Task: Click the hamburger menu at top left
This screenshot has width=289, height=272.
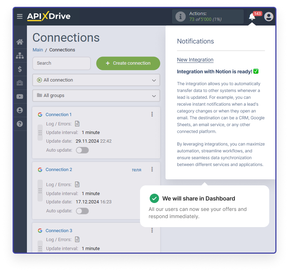Action: pos(20,16)
